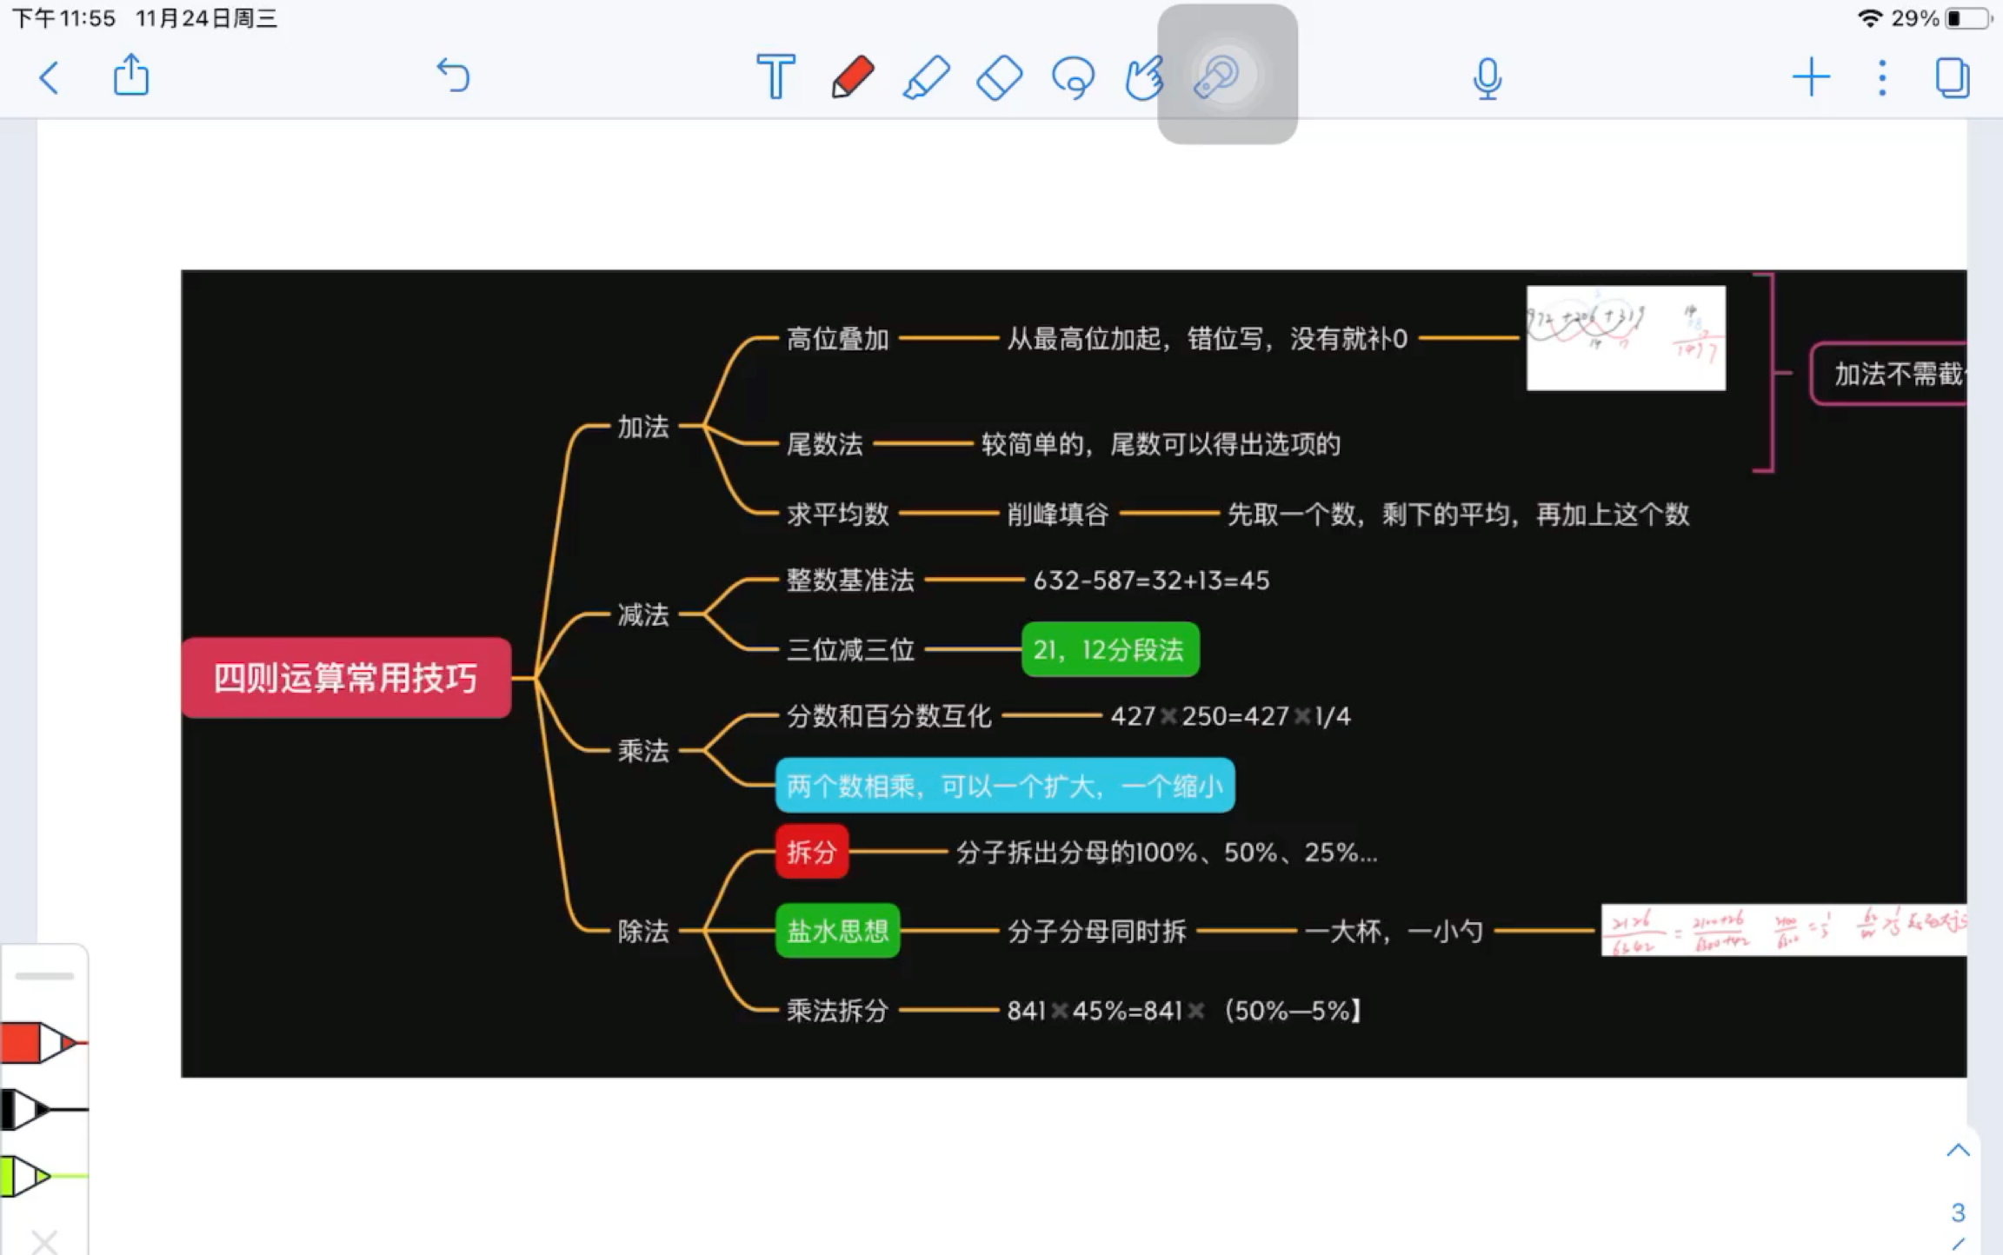Tap the 加法 branch node
This screenshot has width=2003, height=1255.
[643, 427]
